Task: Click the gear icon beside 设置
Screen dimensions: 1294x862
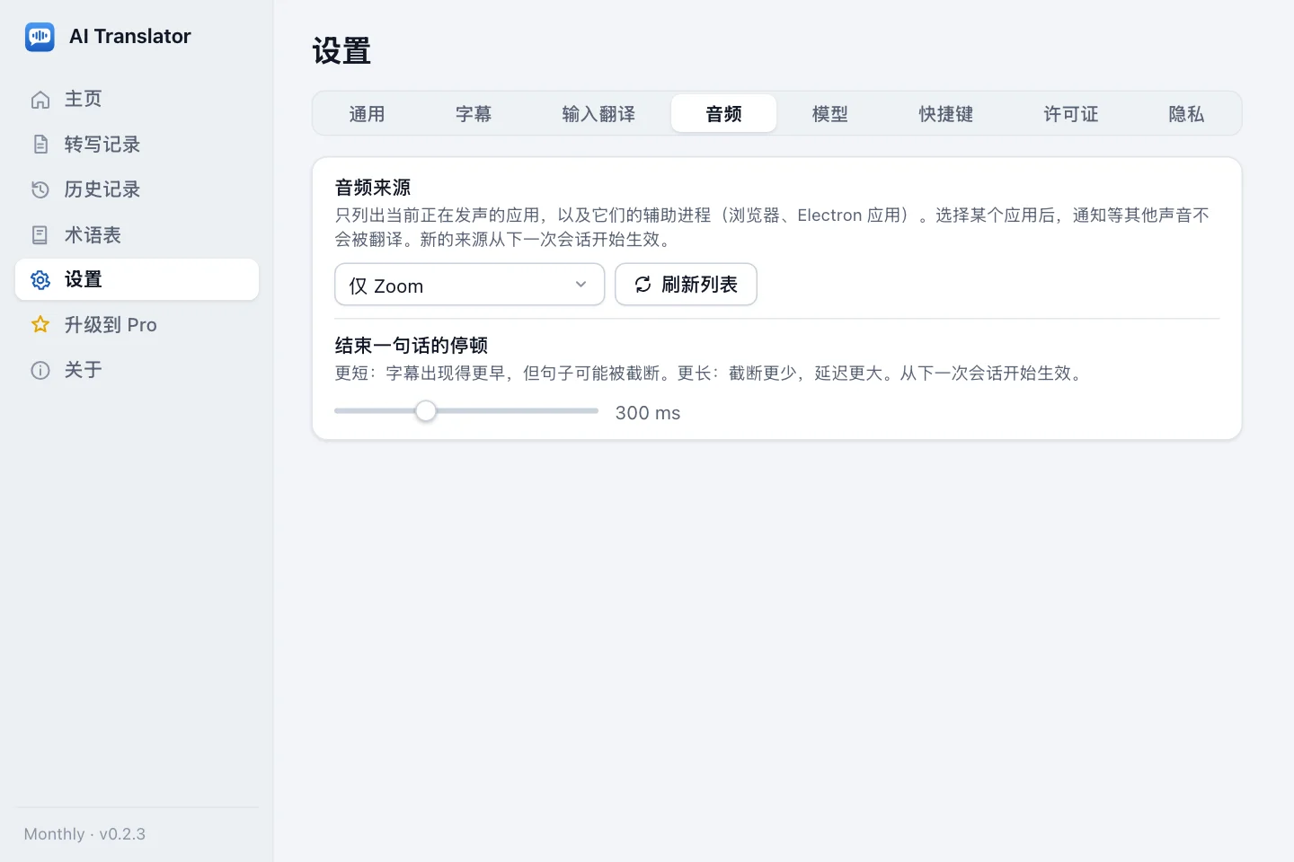Action: coord(40,279)
